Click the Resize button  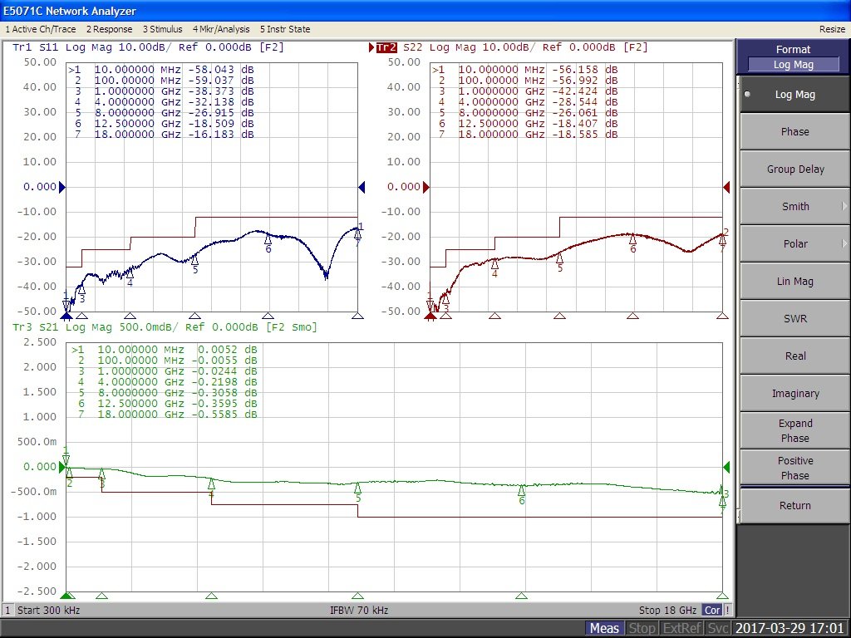[832, 29]
